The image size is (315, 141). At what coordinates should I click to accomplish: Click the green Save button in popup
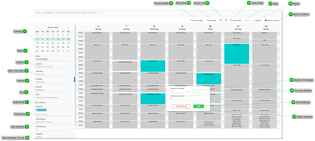pyautogui.click(x=198, y=106)
